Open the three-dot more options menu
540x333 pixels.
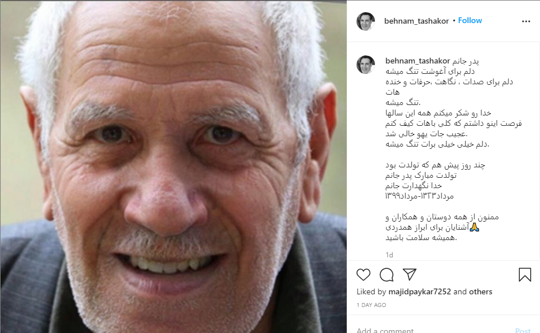(x=526, y=21)
